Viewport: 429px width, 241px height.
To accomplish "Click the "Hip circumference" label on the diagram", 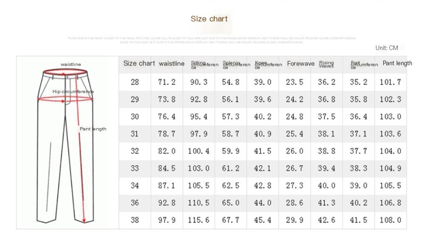I will coord(73,92).
